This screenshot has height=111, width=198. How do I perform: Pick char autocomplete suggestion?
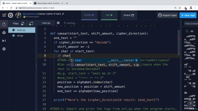[x=105, y=60]
